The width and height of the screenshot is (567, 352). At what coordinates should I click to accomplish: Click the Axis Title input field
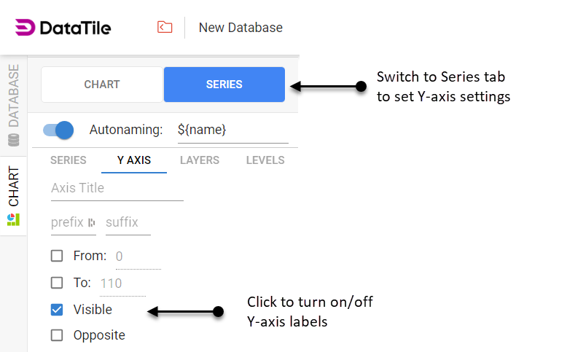pos(117,188)
